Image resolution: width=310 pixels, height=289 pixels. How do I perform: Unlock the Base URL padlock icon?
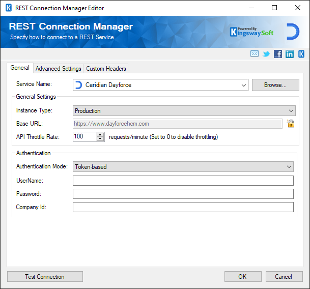click(x=291, y=124)
